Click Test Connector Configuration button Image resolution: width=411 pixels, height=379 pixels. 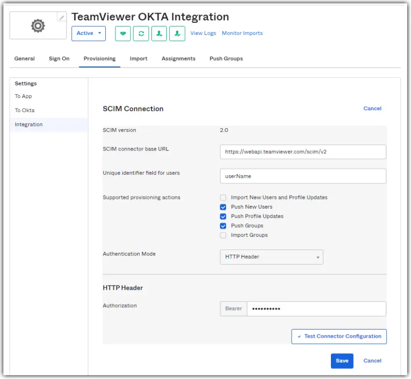coord(339,337)
